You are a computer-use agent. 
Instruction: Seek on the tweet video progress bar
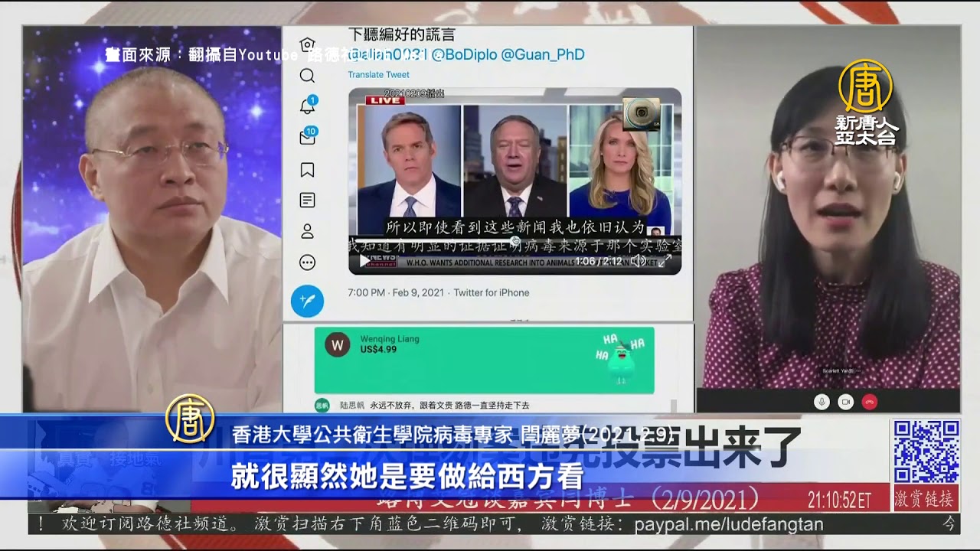[514, 242]
